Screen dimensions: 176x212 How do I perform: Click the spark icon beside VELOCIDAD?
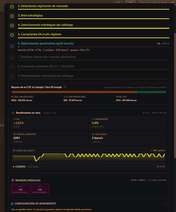point(93,134)
